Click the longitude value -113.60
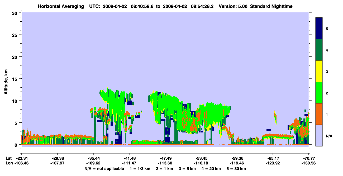343x176 pixels. (165, 163)
